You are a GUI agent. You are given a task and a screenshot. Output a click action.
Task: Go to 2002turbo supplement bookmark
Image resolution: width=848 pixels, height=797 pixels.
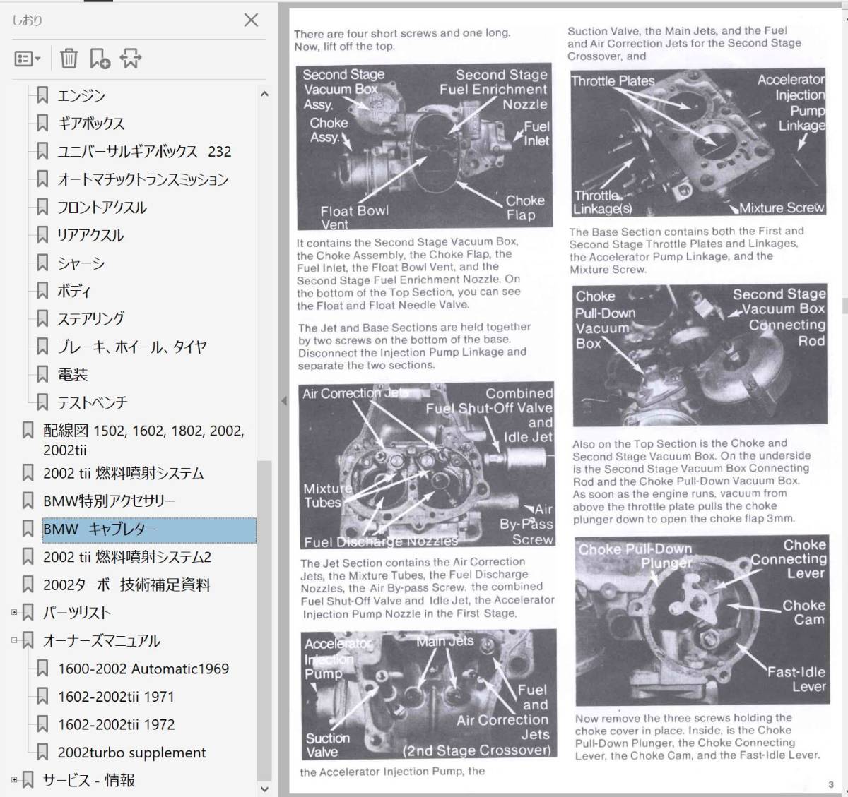[x=132, y=753]
